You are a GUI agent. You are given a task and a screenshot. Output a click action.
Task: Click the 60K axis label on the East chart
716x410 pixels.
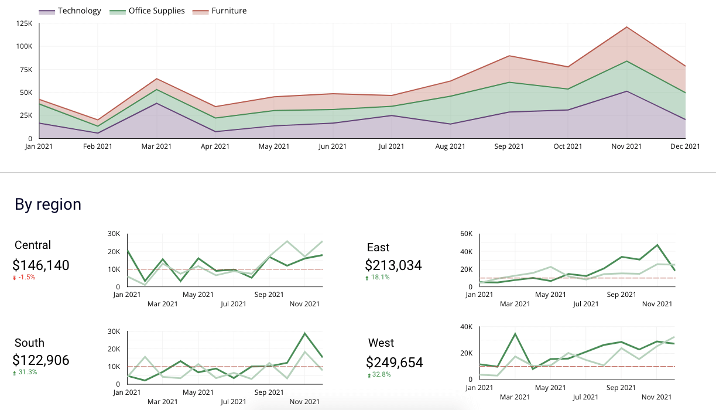click(467, 234)
